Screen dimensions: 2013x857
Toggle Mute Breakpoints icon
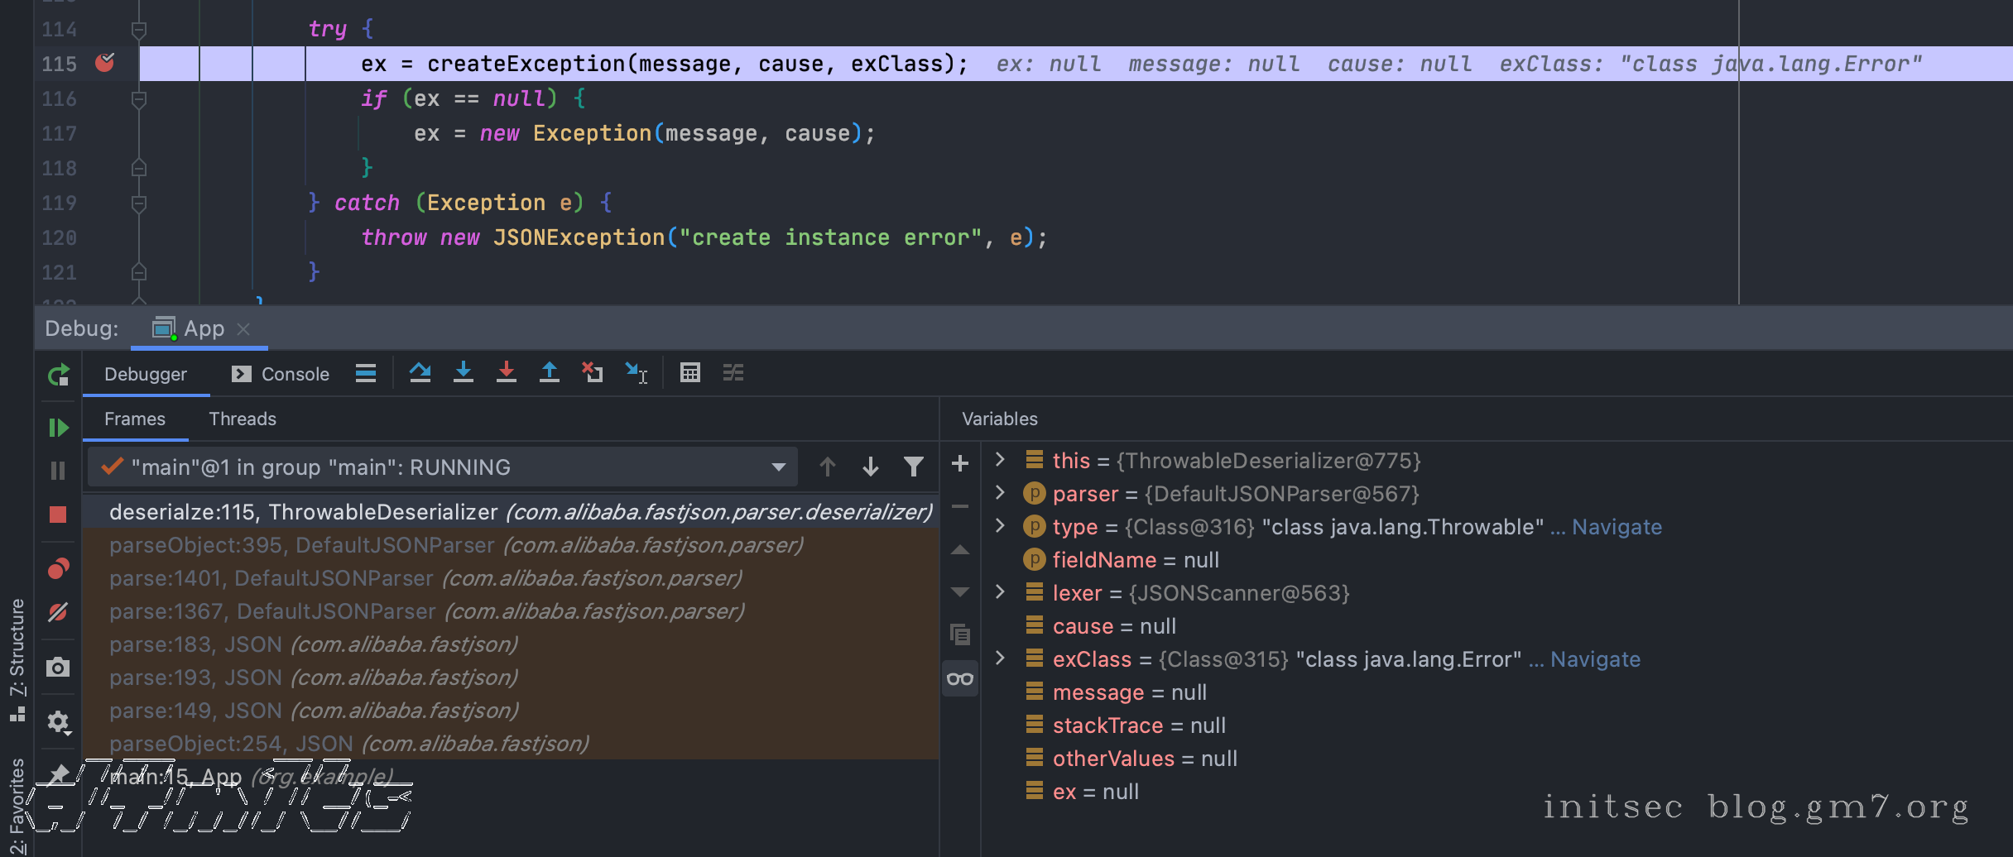pyautogui.click(x=58, y=612)
